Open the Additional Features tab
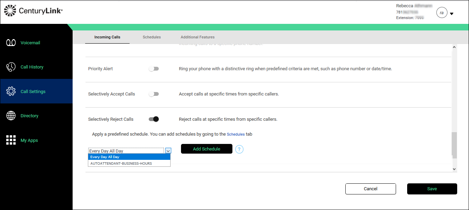 [197, 37]
